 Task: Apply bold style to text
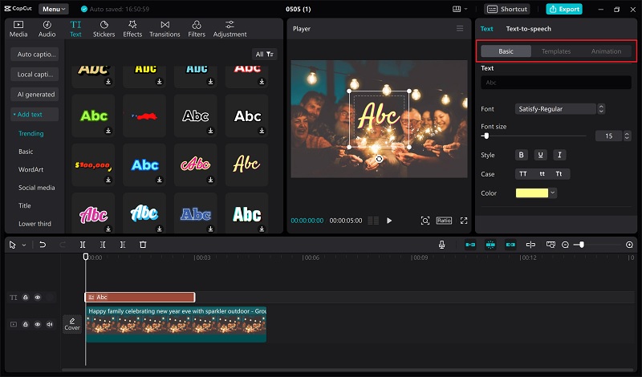pos(522,155)
